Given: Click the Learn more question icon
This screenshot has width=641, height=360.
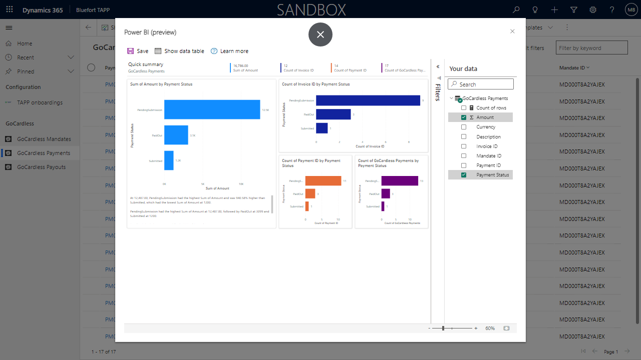Looking at the screenshot, I should tap(214, 51).
